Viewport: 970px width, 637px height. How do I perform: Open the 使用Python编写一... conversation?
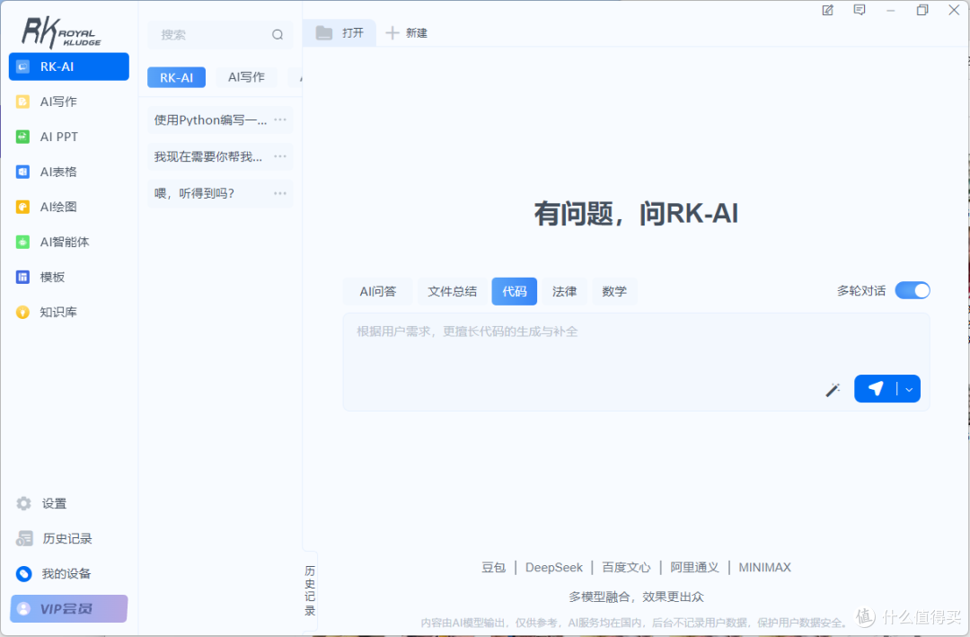(x=220, y=120)
